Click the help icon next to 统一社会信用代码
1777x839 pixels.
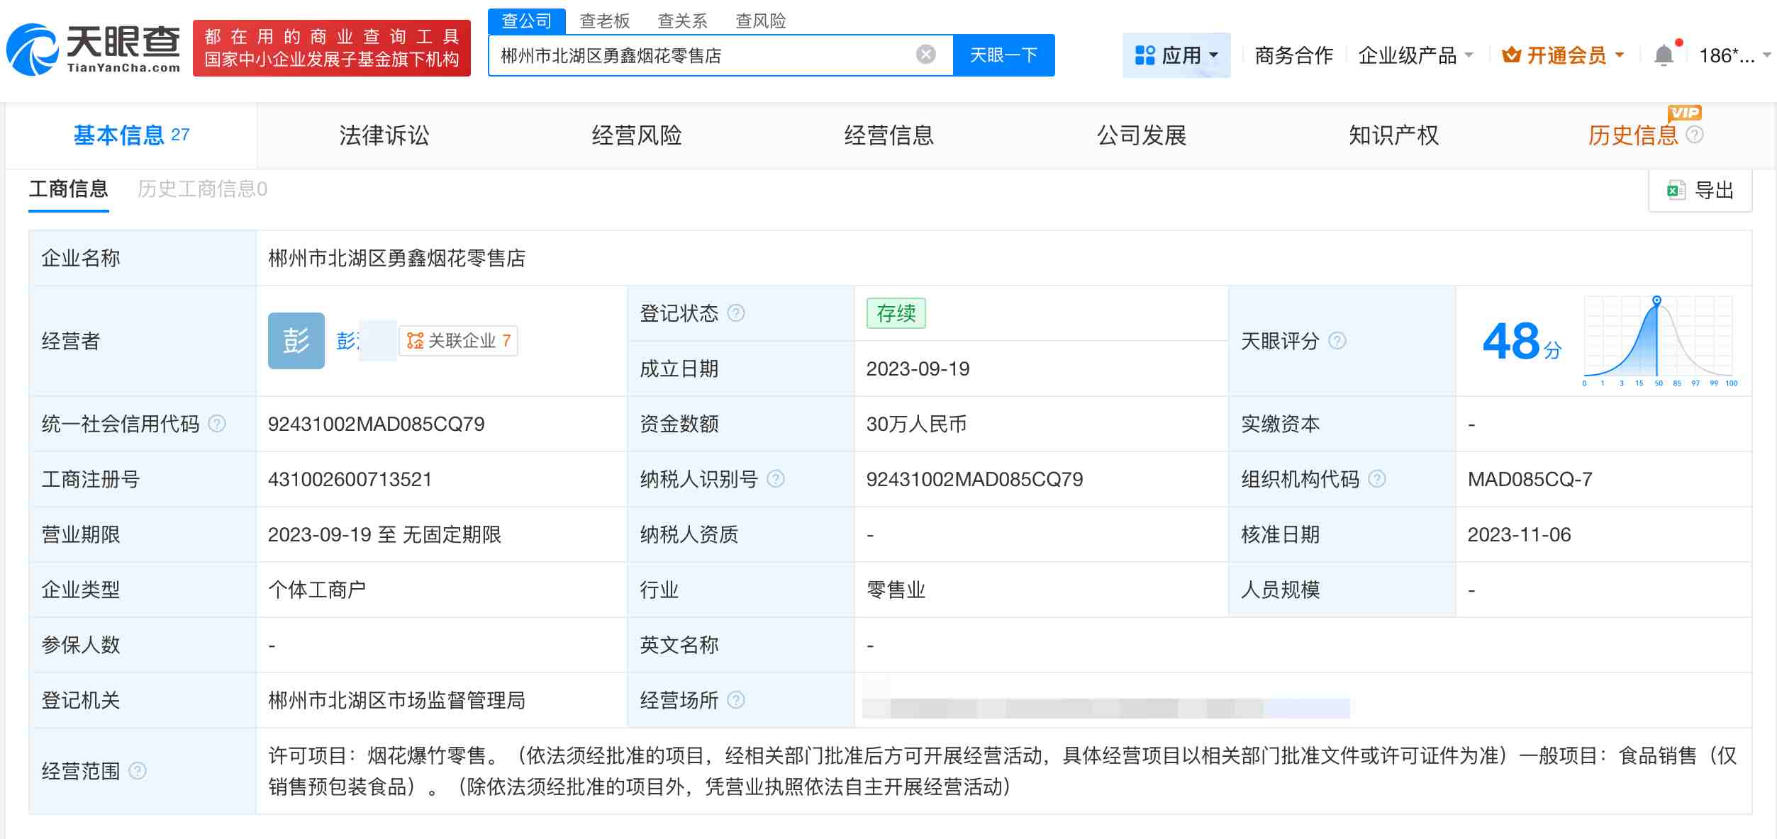218,424
